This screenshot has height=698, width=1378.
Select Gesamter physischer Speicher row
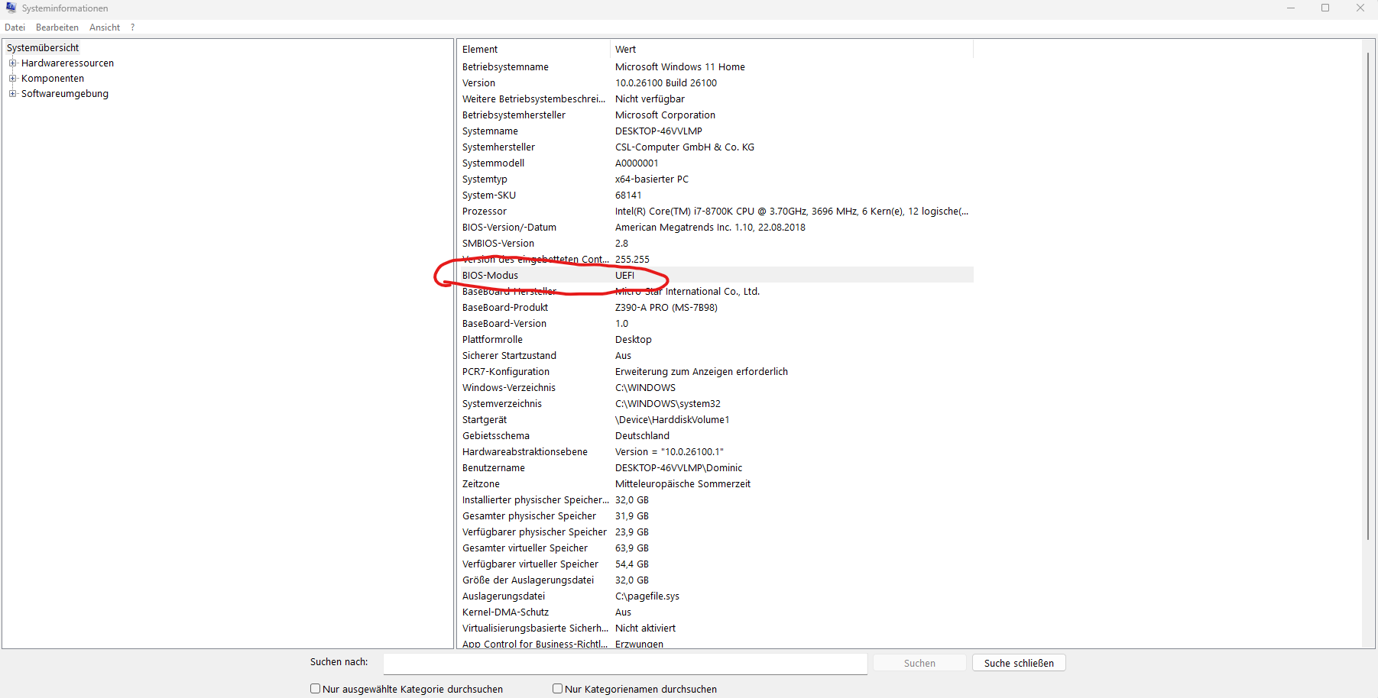coord(715,516)
